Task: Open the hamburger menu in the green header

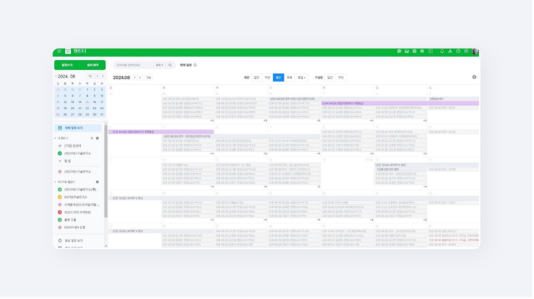Action: point(59,51)
